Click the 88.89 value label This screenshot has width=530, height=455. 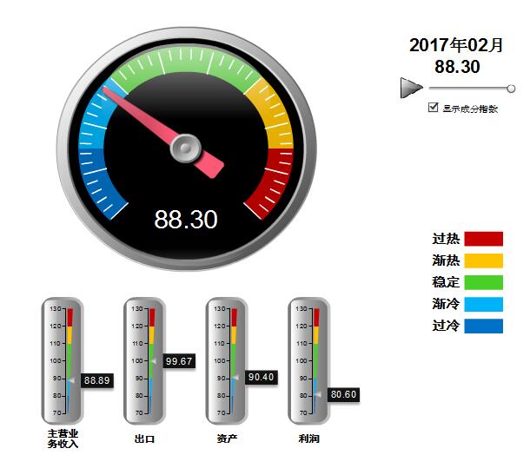pyautogui.click(x=96, y=379)
